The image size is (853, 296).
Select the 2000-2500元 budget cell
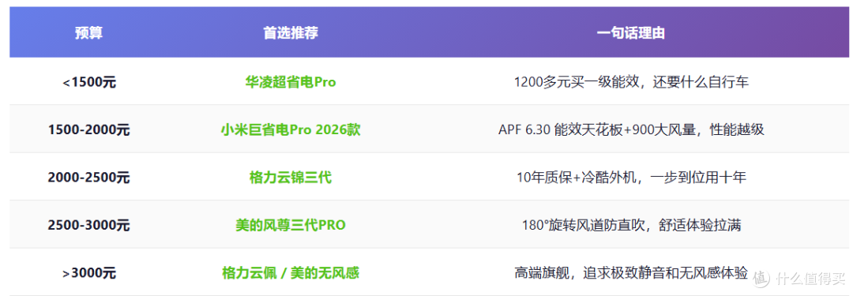click(x=88, y=178)
